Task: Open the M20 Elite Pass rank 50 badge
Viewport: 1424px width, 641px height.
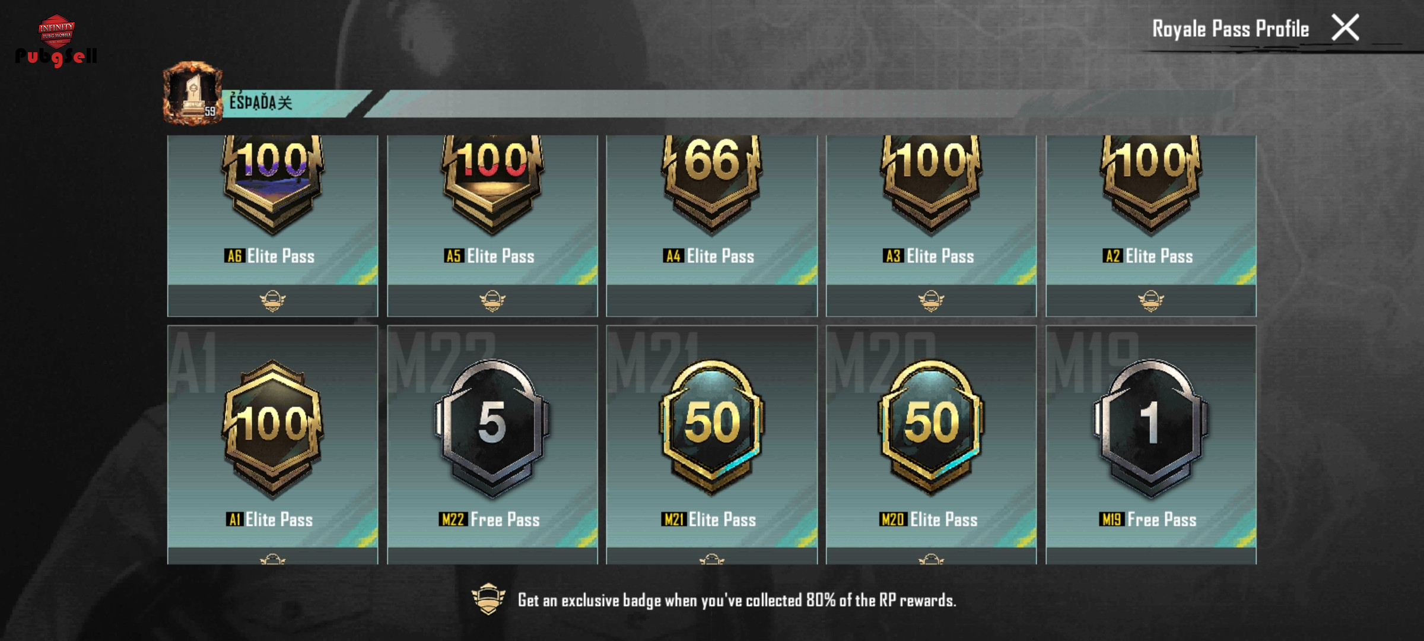Action: [932, 429]
